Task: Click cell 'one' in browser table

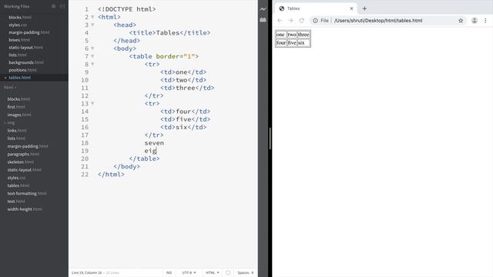Action: click(281, 35)
